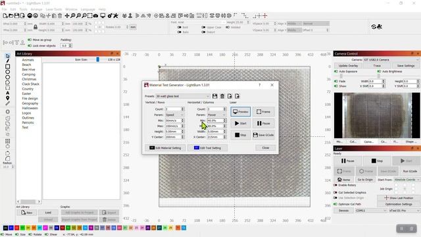Viewport: 421px width, 237px height.
Task: Select the Rectangle tool
Action: 7,66
